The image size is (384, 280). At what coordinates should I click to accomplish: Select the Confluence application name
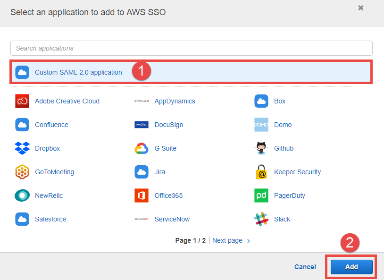point(51,125)
